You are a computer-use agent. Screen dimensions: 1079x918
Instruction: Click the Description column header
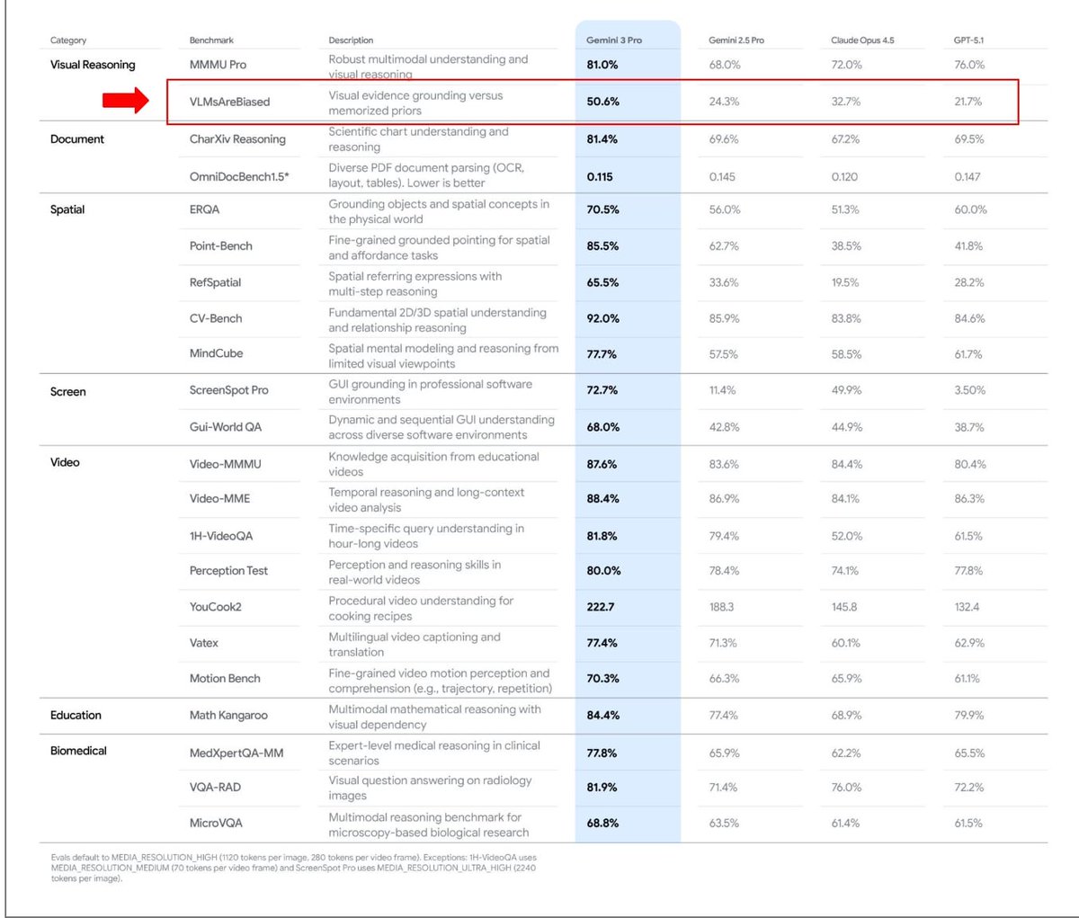coord(351,40)
